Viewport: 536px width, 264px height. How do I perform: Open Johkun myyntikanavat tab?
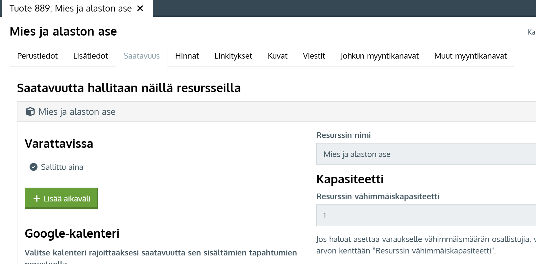[379, 56]
